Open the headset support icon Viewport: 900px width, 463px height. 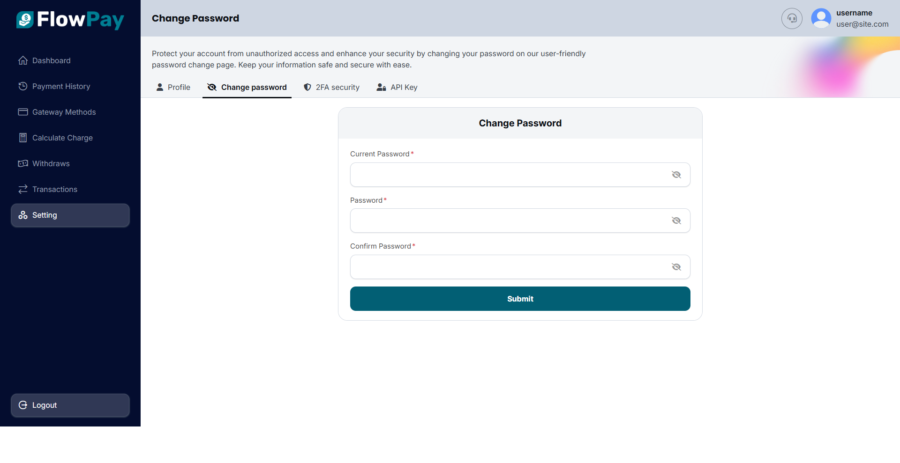792,19
